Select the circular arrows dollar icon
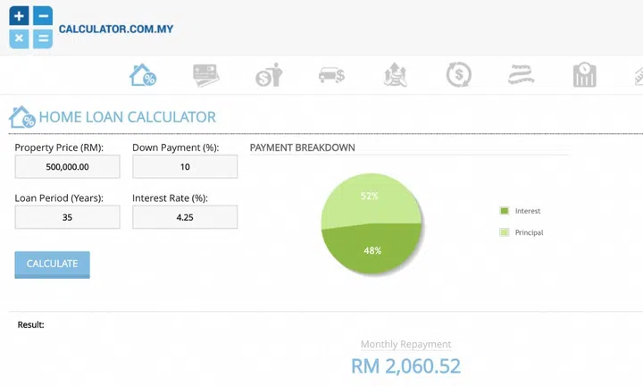643x386 pixels. coord(459,75)
